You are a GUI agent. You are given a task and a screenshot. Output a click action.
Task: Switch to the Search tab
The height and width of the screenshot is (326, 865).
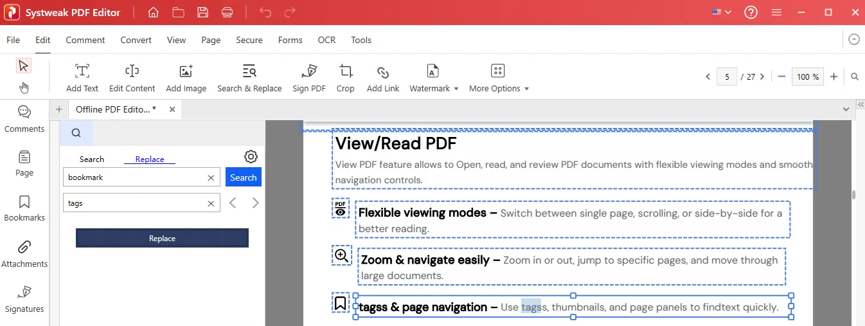[x=92, y=159]
